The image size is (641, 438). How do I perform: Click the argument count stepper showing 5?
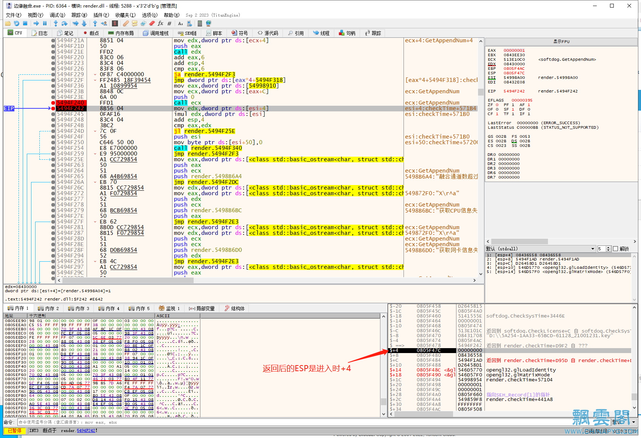(x=604, y=249)
